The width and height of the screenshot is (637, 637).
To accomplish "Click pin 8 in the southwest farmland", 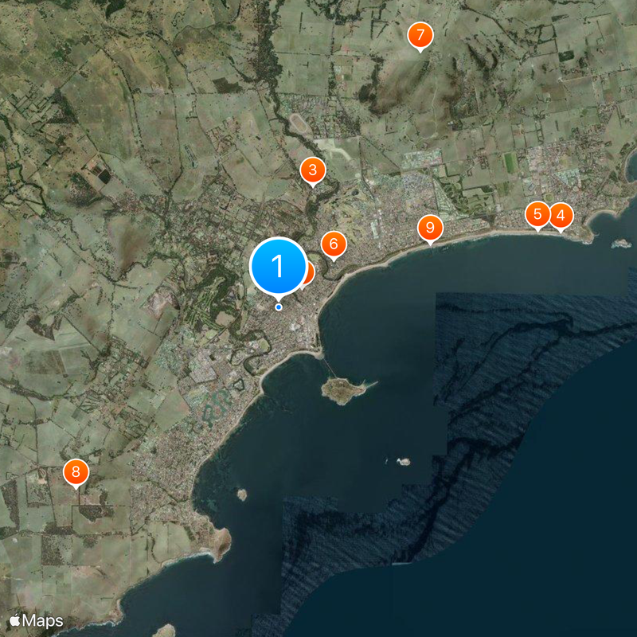I will point(75,472).
